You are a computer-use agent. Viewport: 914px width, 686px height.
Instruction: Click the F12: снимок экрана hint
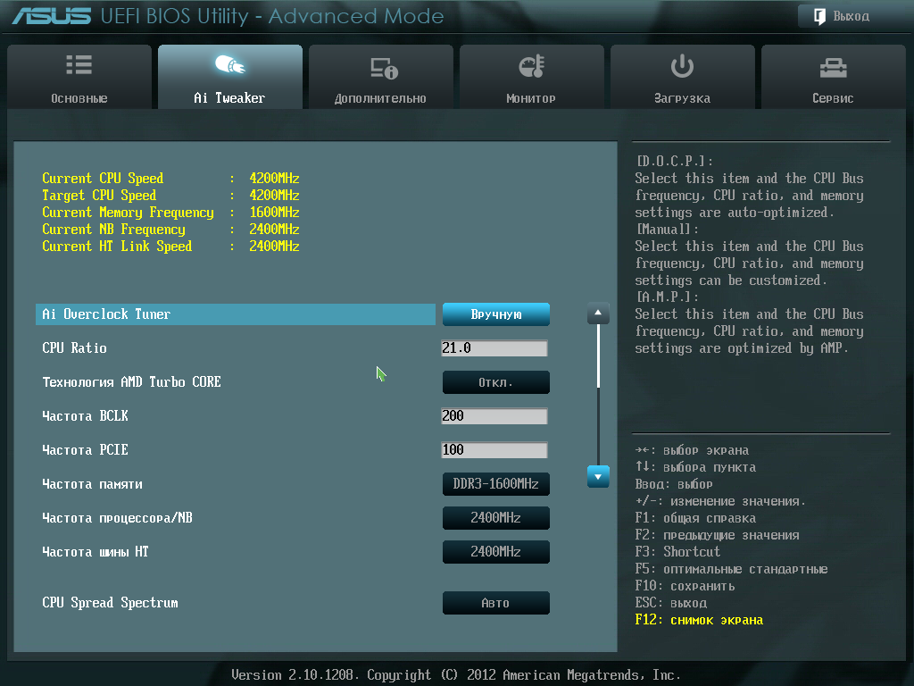coord(699,620)
